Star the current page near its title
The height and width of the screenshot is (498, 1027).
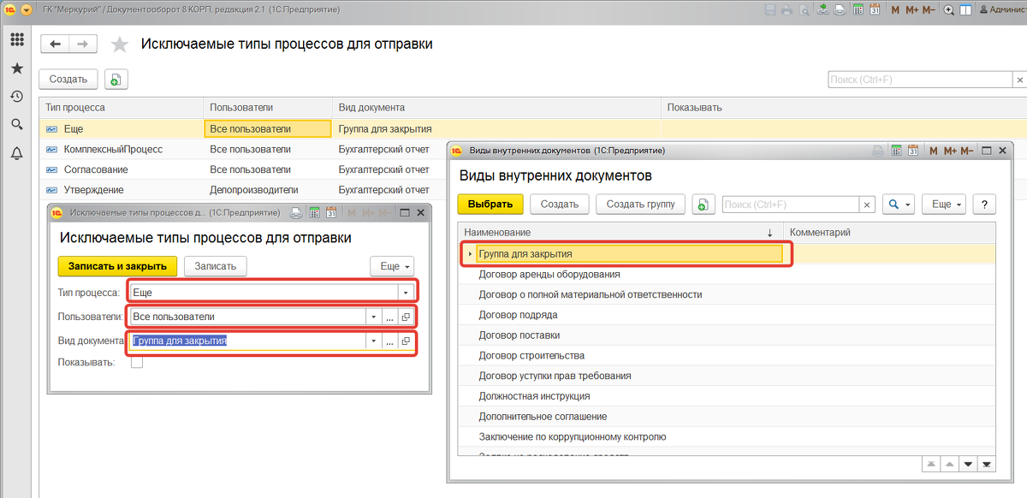(x=119, y=44)
